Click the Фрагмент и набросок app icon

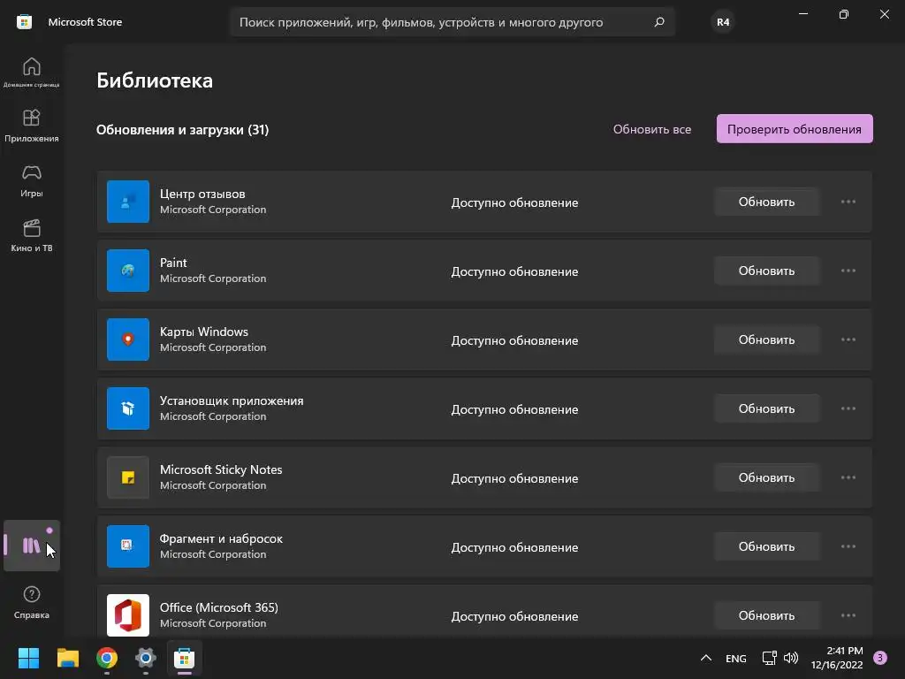click(128, 546)
